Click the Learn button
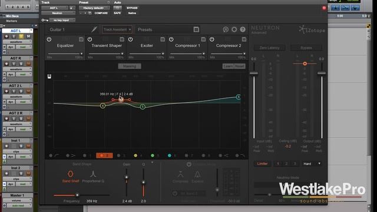This screenshot has width=377, height=212. (228, 66)
